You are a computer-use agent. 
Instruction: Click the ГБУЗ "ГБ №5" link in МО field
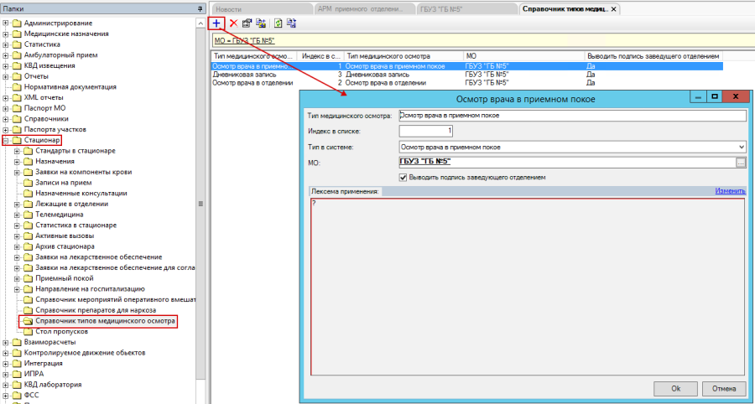coord(425,162)
